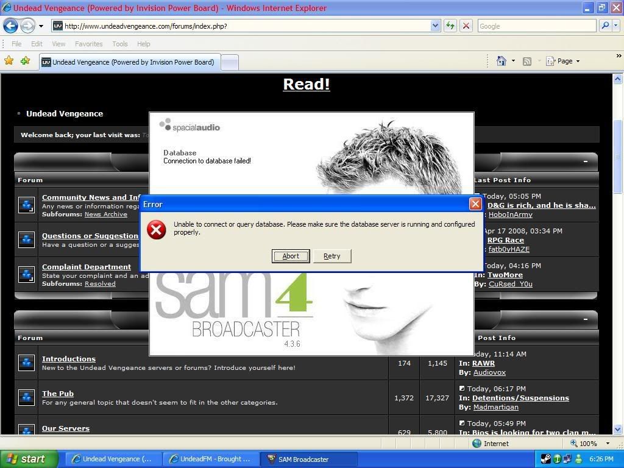624x468 pixels.
Task: Click the Google search box
Action: tap(537, 26)
